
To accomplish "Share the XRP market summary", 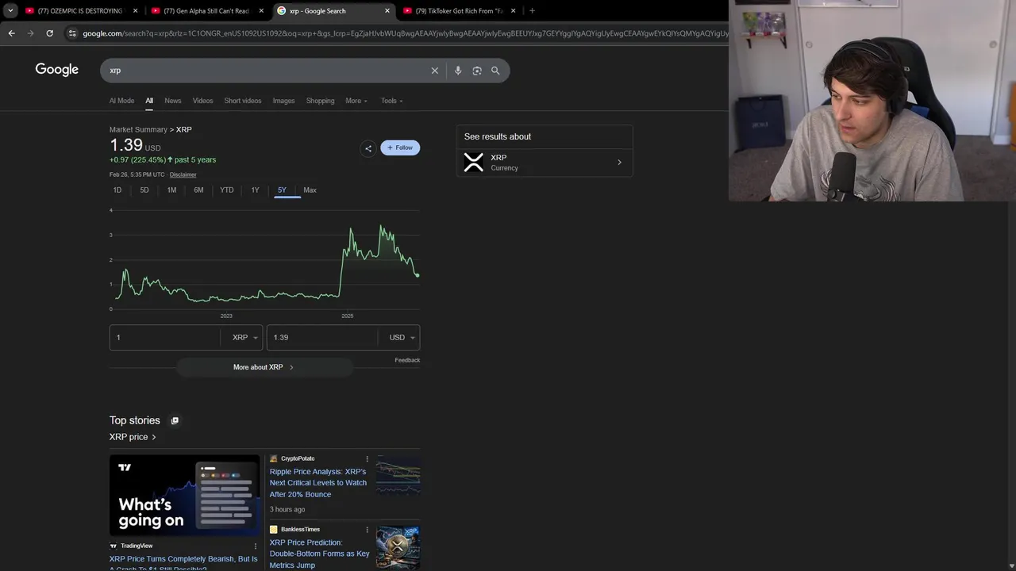I will tap(368, 148).
